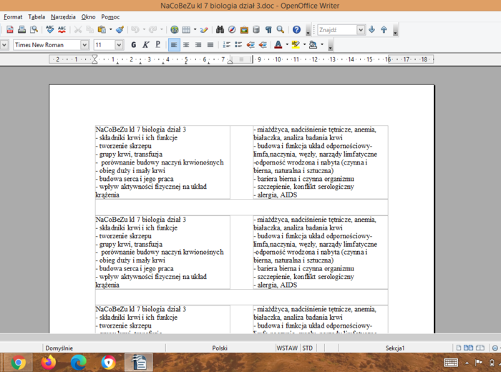Increase paragraph indent
Image resolution: width=501 pixels, height=372 pixels.
pyautogui.click(x=263, y=44)
